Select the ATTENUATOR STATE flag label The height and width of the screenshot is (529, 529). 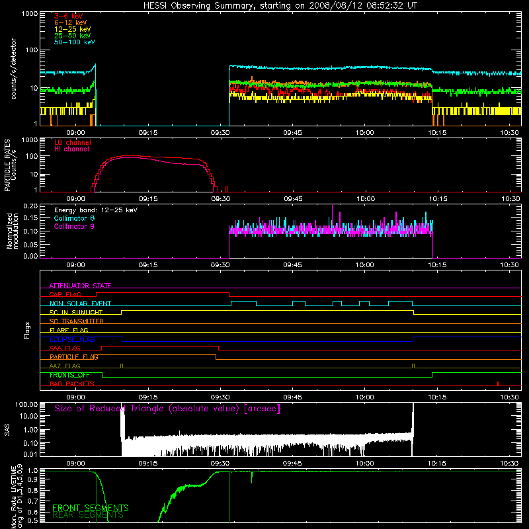tap(80, 286)
